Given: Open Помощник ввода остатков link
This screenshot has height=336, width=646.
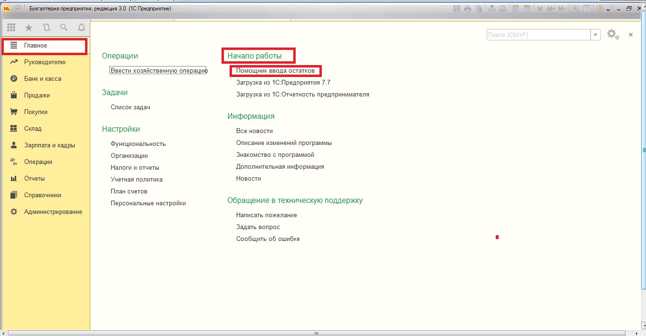Looking at the screenshot, I should tap(275, 71).
